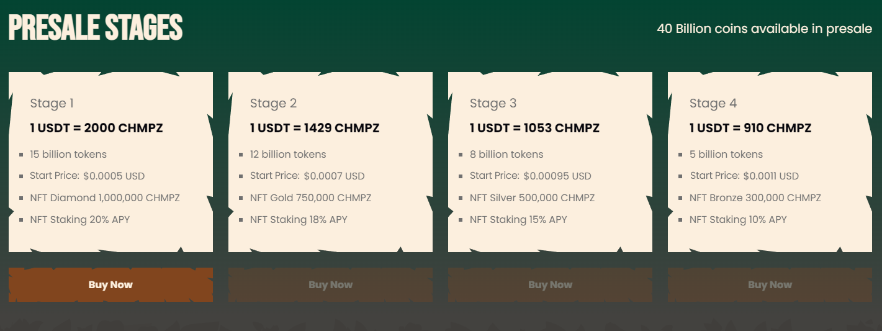Click the Stage 3 Buy Now button
Screen dimensions: 882x331
point(550,284)
